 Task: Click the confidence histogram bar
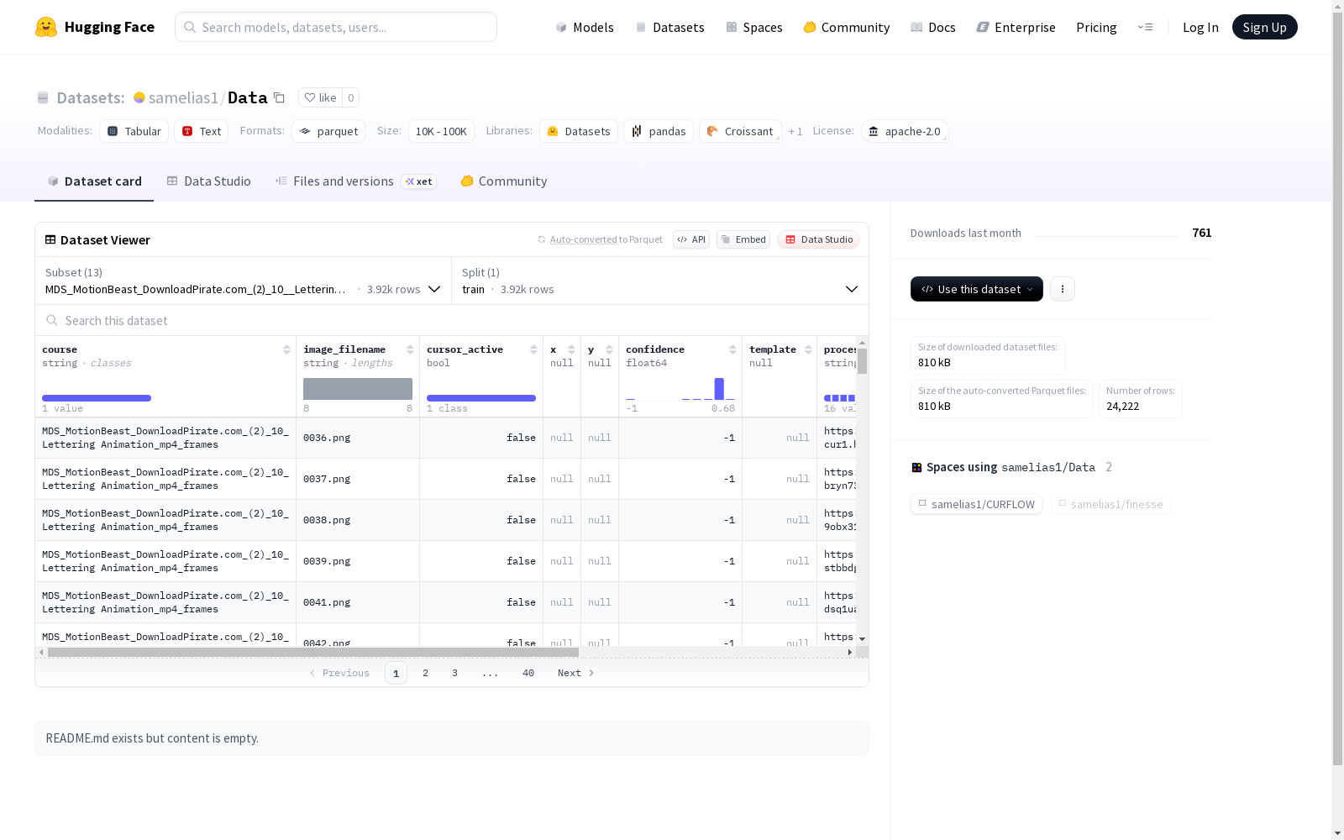pos(719,389)
